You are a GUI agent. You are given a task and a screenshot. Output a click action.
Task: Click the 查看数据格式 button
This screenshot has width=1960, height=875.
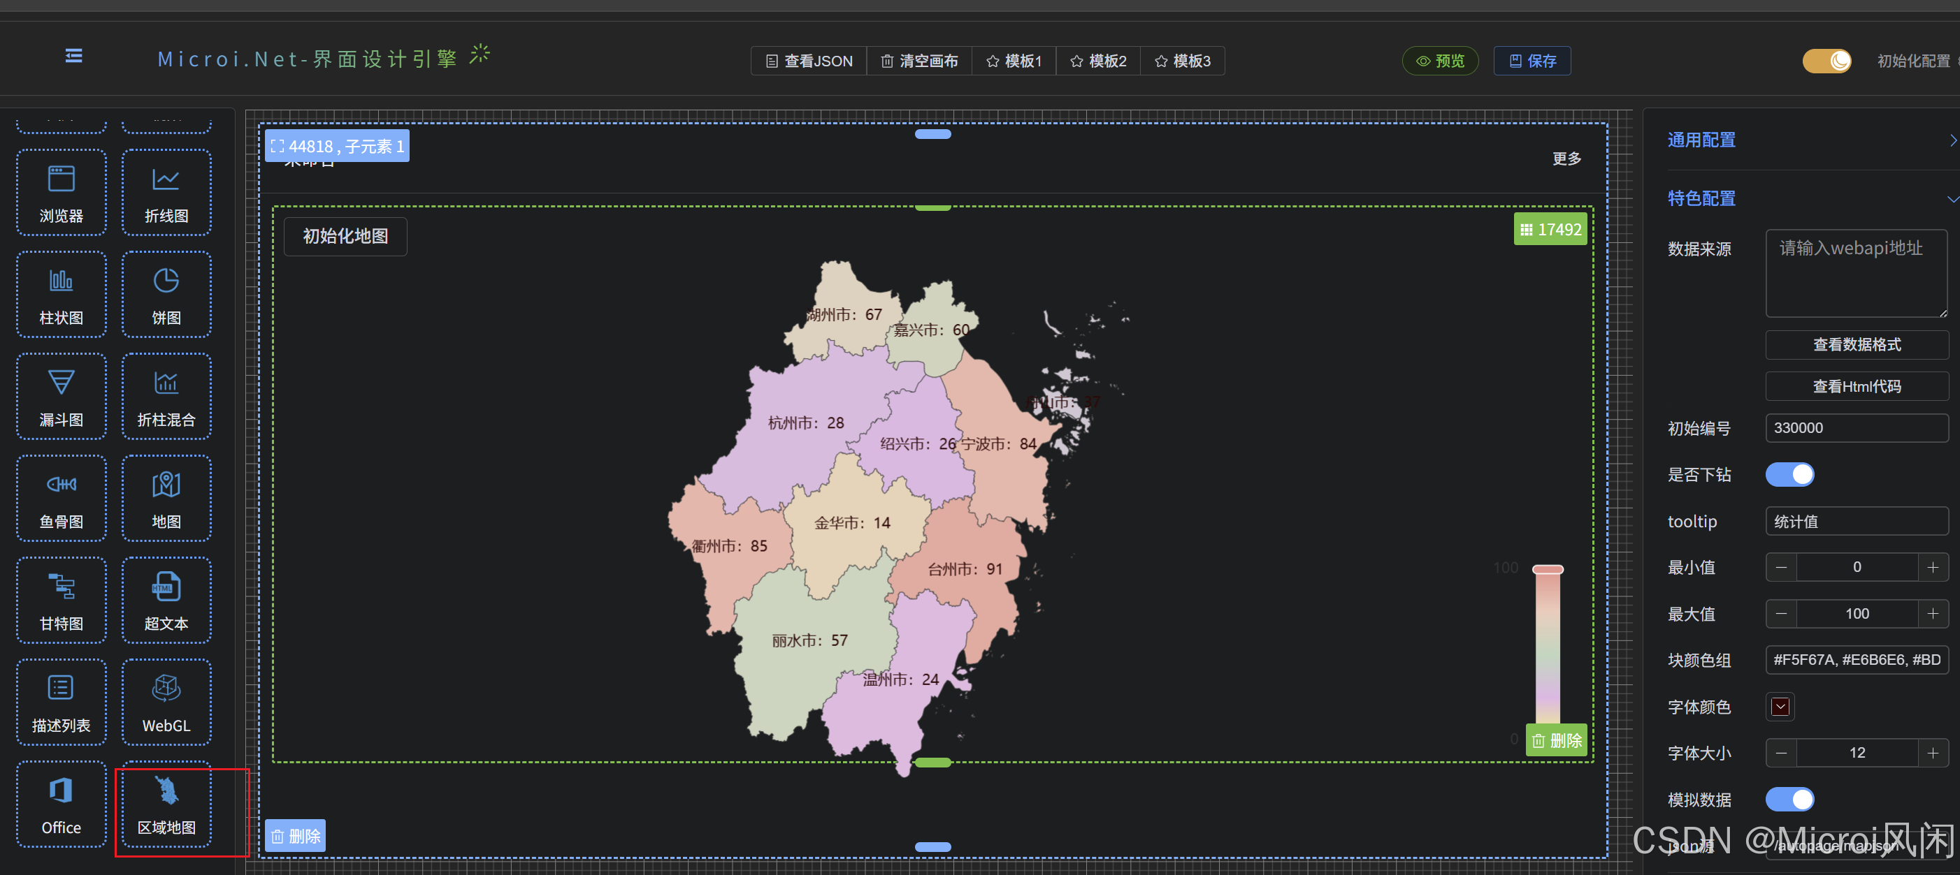[1856, 344]
